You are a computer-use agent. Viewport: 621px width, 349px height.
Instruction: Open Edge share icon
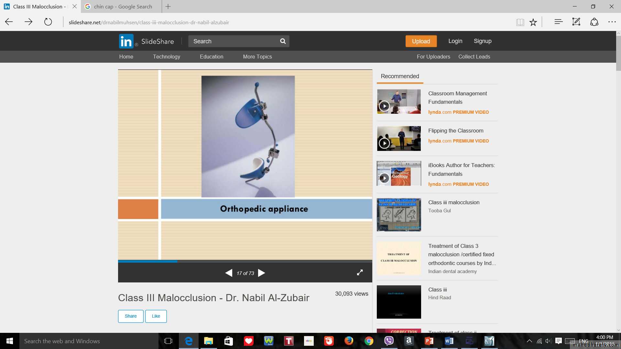[594, 22]
